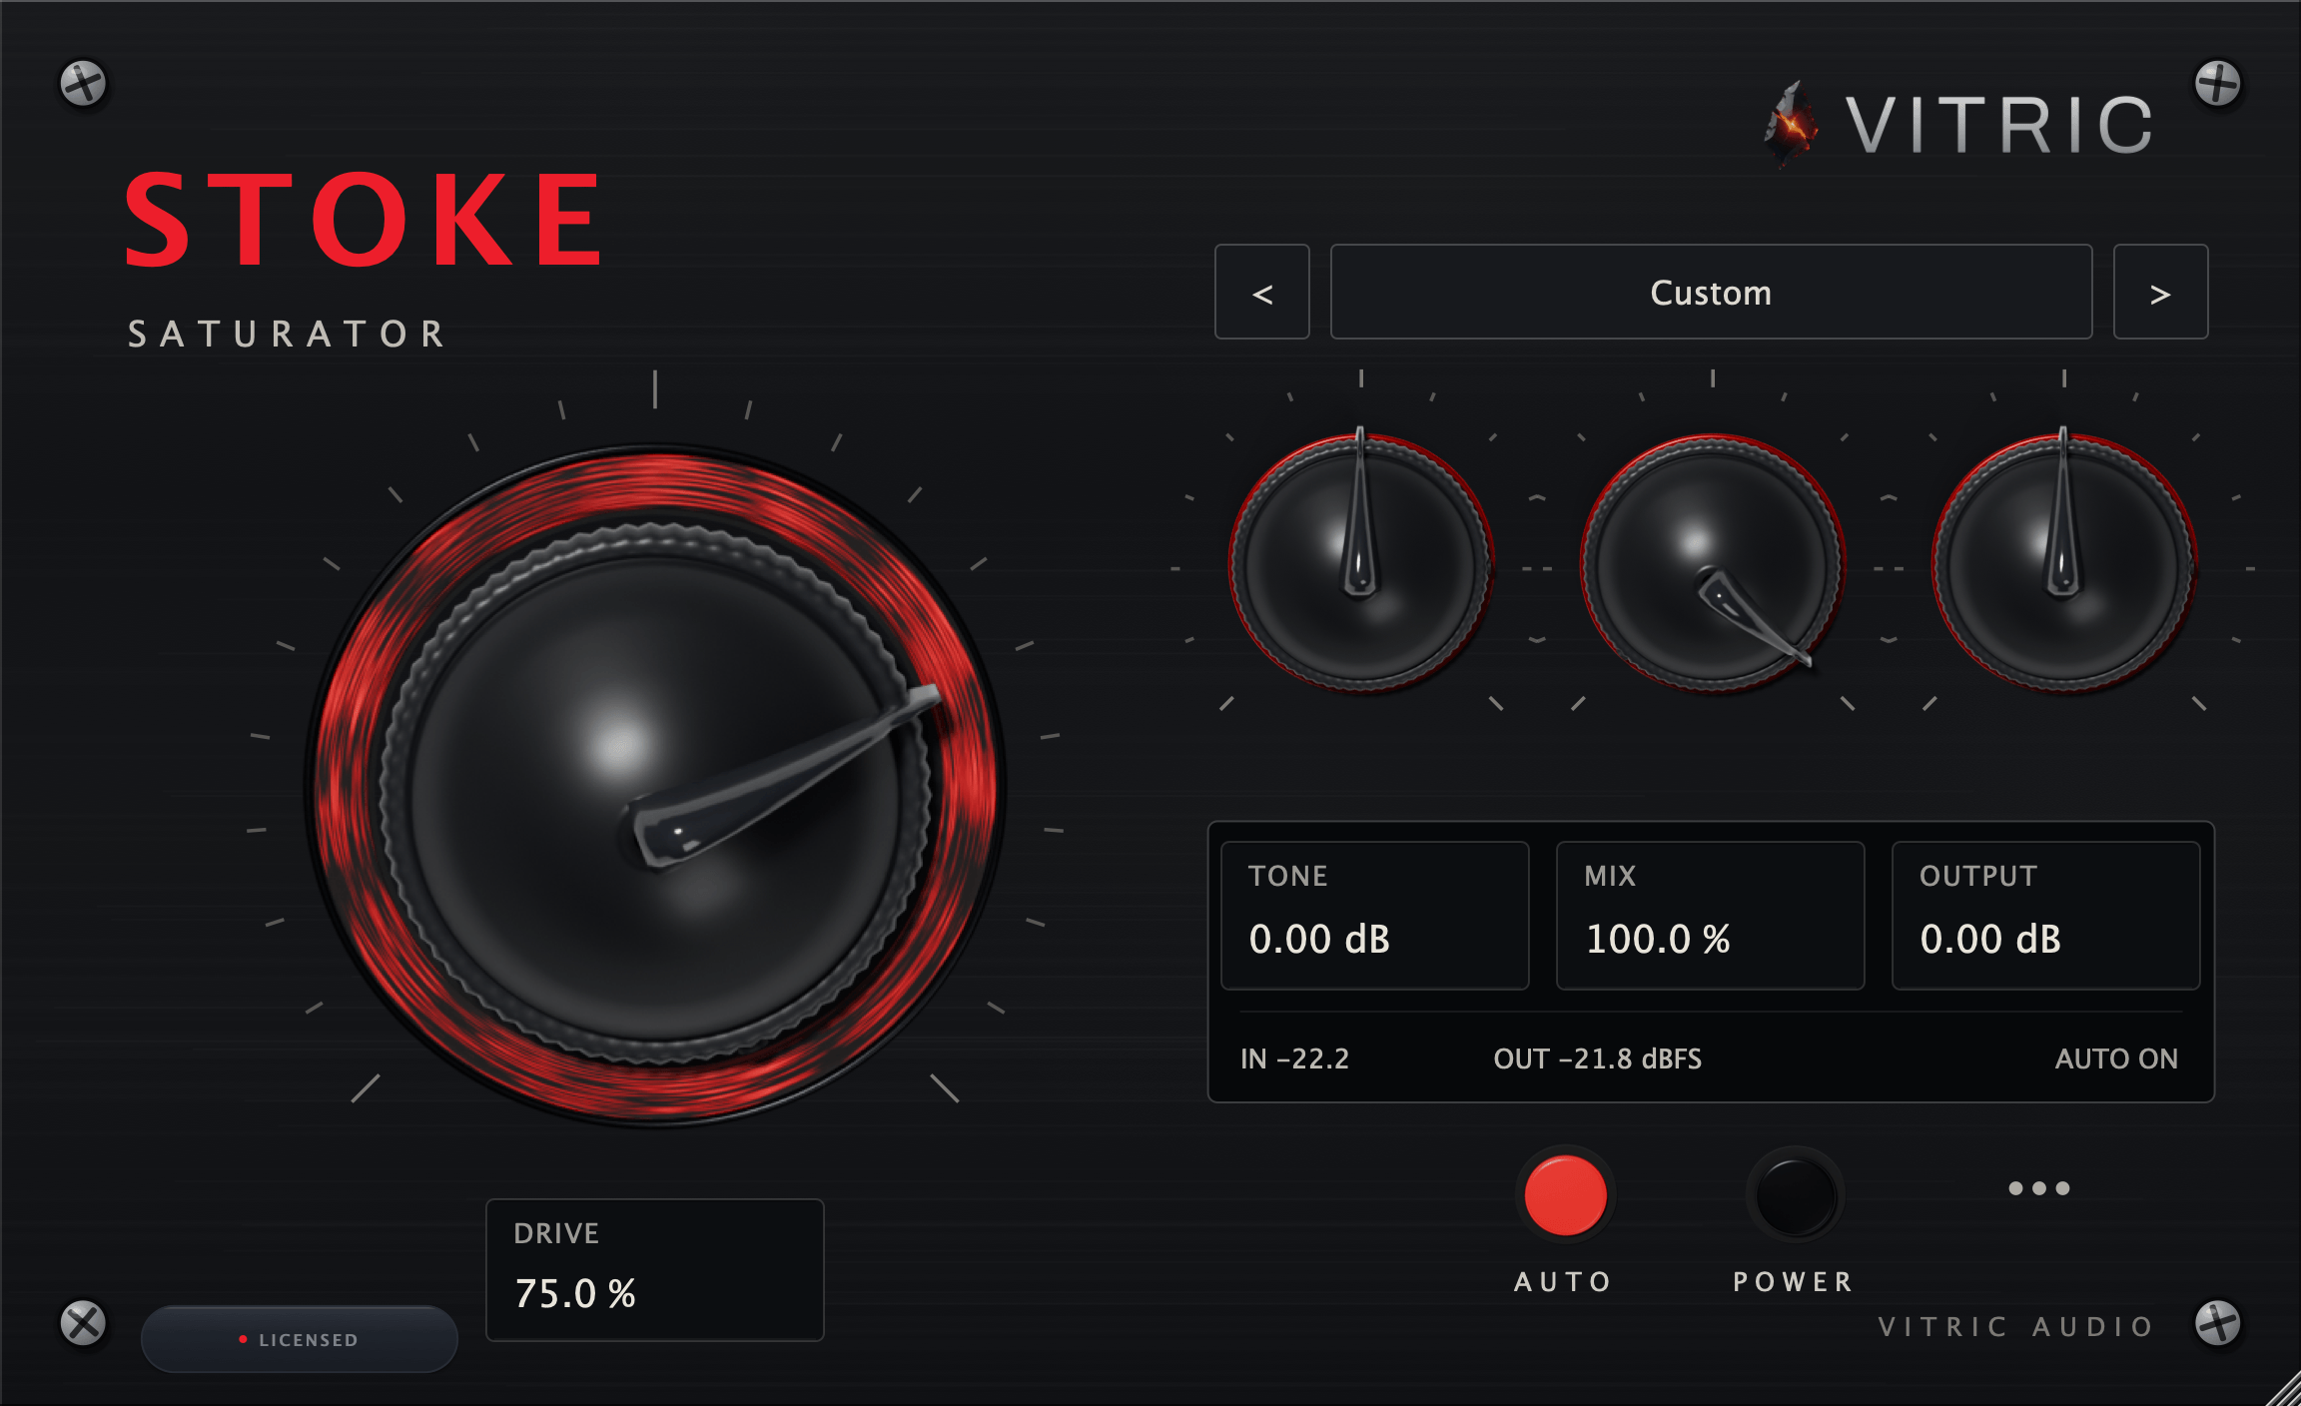Click the 'AUTO ON' status text
The height and width of the screenshot is (1406, 2301).
[2116, 1058]
